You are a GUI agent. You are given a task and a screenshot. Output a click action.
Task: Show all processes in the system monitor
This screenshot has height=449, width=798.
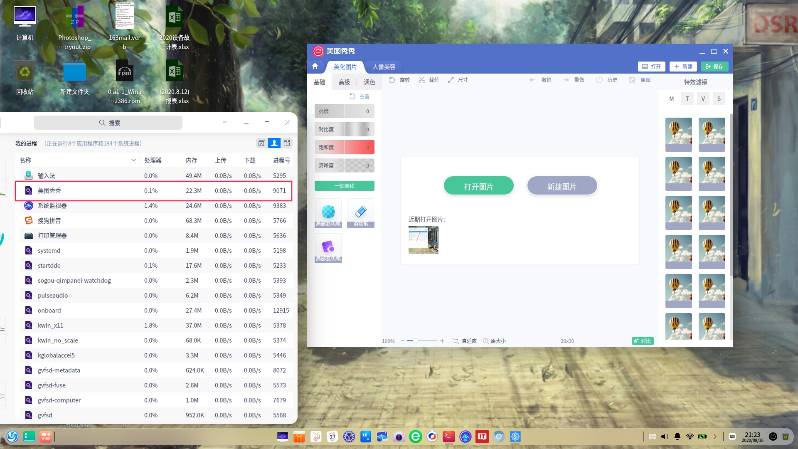click(x=287, y=143)
